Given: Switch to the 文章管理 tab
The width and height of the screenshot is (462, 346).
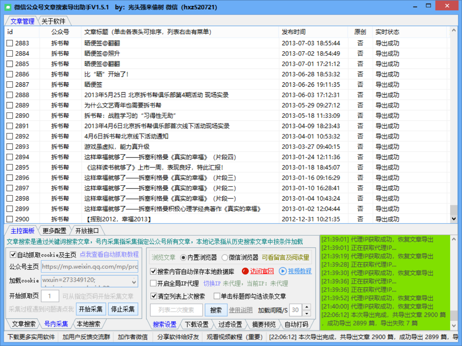Looking at the screenshot, I should [23, 21].
